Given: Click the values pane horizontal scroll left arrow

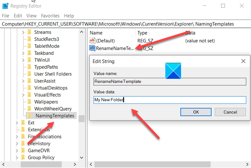Looking at the screenshot, I should (91, 164).
